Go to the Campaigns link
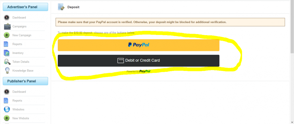The height and width of the screenshot is (124, 294). 19,27
